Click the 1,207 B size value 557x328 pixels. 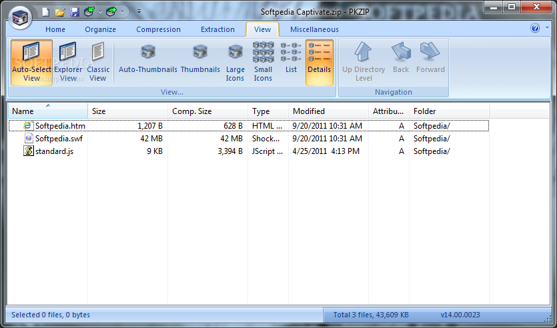click(x=150, y=125)
